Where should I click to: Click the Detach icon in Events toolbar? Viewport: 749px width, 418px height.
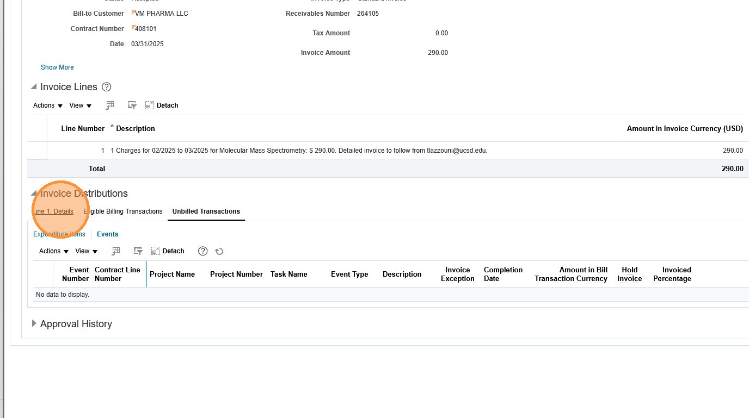[155, 251]
